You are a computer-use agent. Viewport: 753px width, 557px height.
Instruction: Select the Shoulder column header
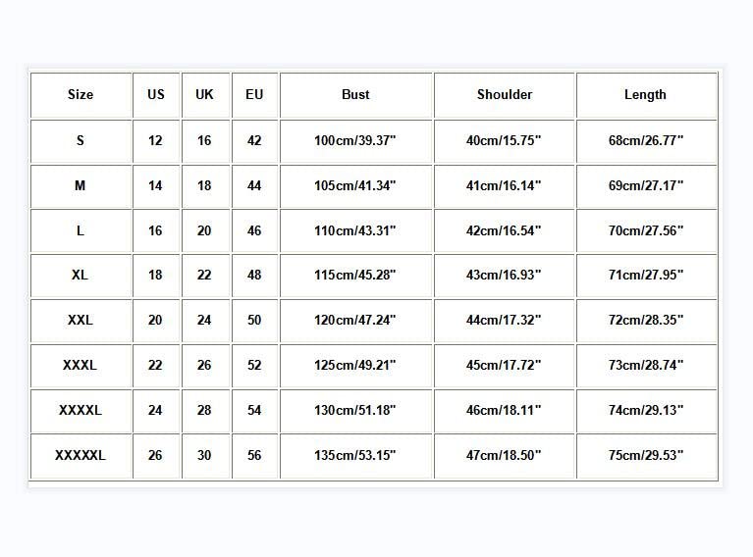505,95
